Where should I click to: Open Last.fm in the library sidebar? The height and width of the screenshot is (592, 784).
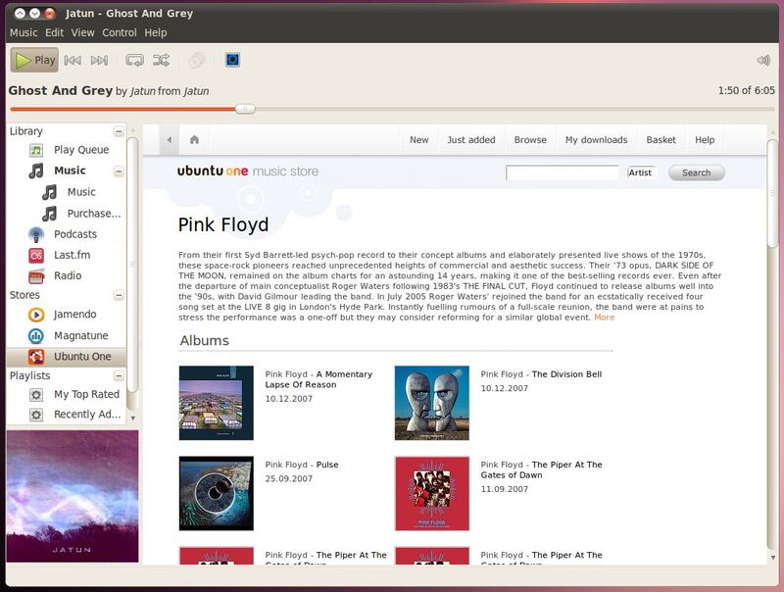pyautogui.click(x=72, y=255)
